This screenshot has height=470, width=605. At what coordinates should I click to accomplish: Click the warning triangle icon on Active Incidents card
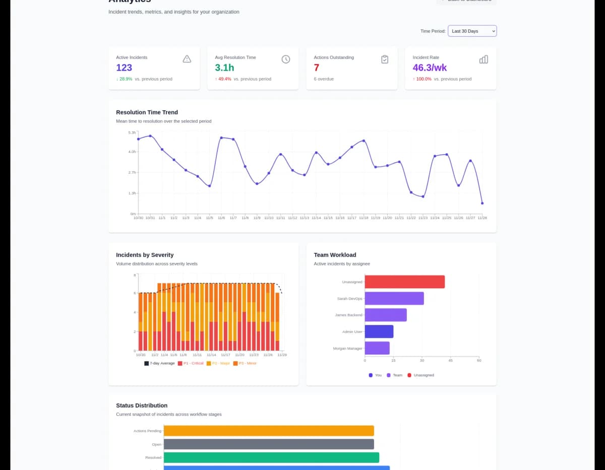(x=187, y=58)
